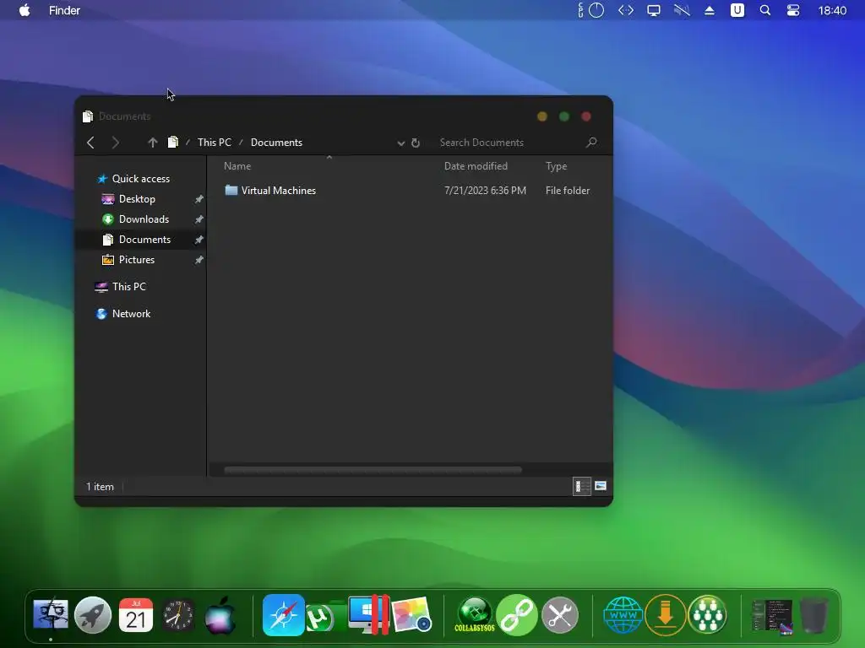Open the Collabsysos icon in dock
The image size is (865, 648).
point(475,614)
